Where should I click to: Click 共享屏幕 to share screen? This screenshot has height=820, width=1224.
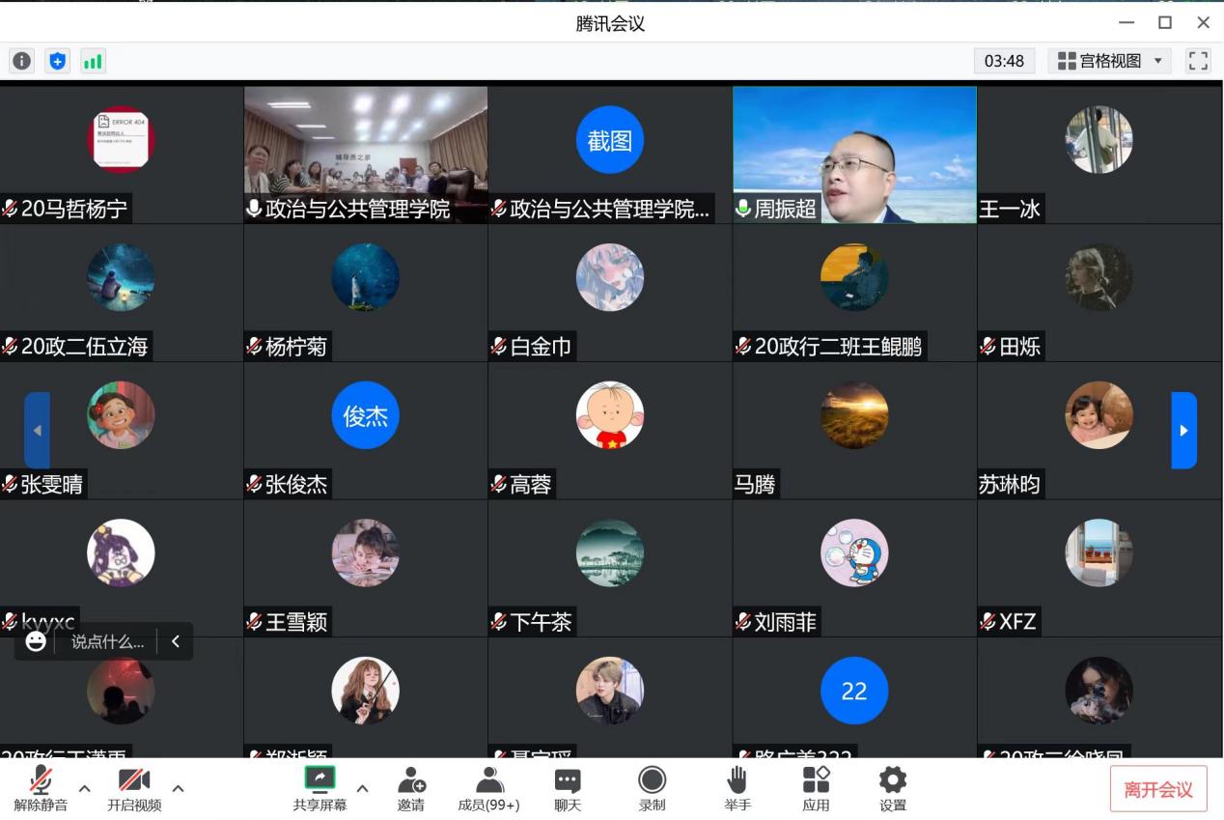(x=320, y=788)
